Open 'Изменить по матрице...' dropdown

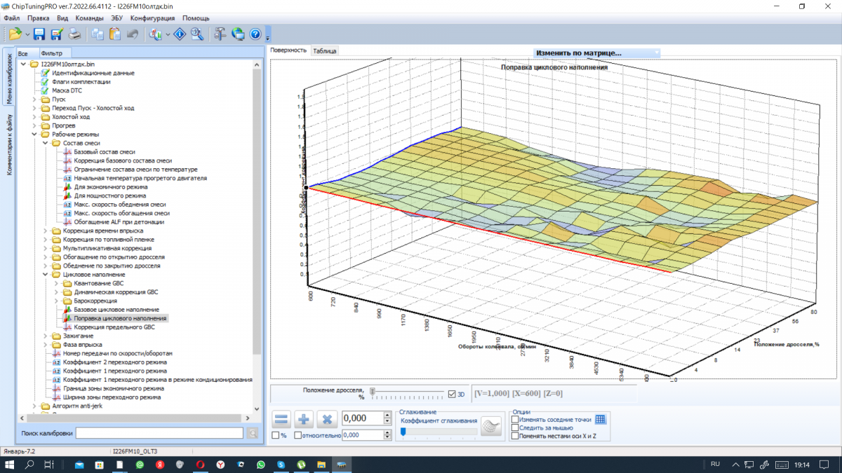(596, 53)
